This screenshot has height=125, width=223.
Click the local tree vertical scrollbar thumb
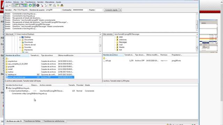100,45
